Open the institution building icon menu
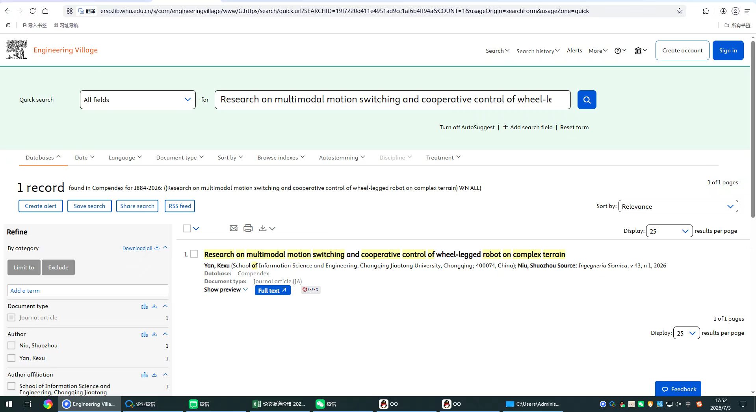 [x=641, y=50]
